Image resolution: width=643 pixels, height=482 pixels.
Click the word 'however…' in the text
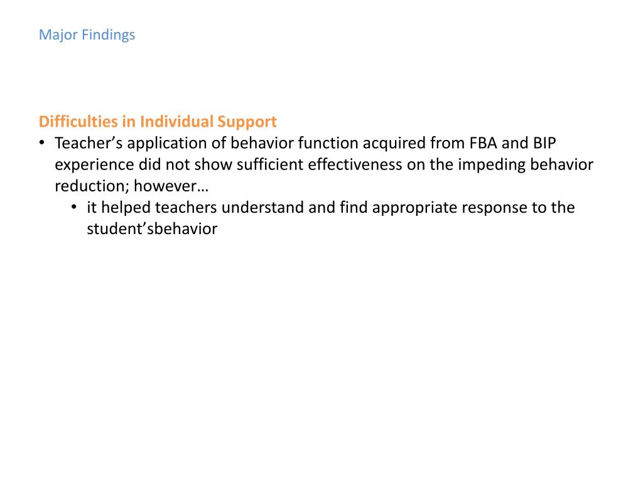pyautogui.click(x=171, y=186)
